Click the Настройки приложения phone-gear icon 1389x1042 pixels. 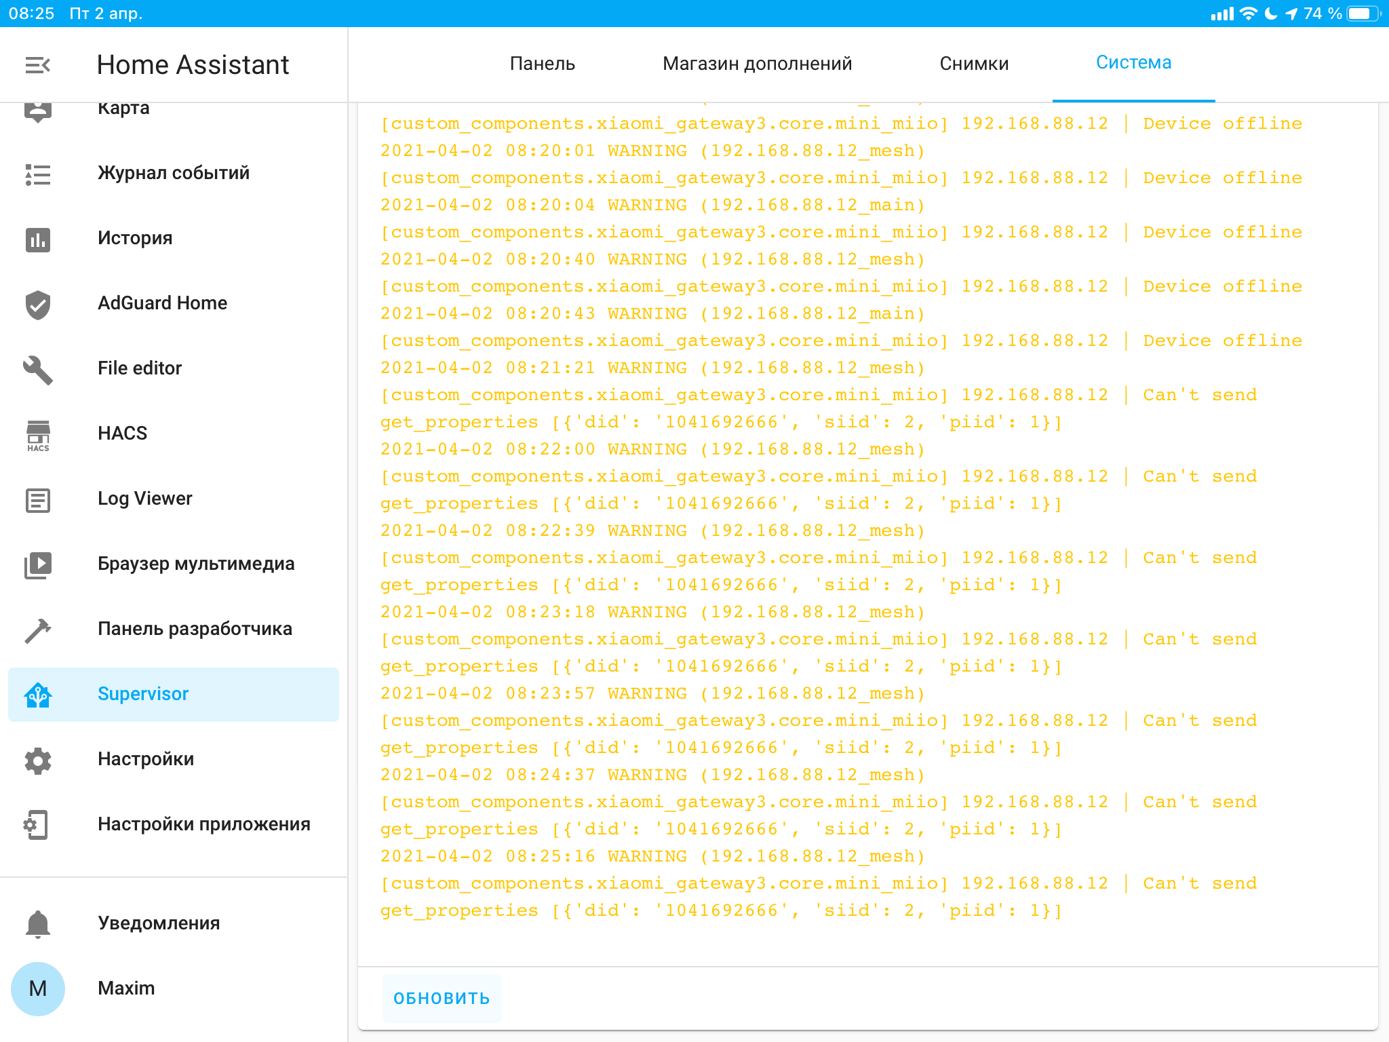36,825
